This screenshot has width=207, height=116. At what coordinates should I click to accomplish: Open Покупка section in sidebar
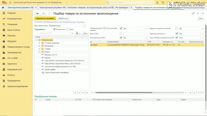[11, 35]
